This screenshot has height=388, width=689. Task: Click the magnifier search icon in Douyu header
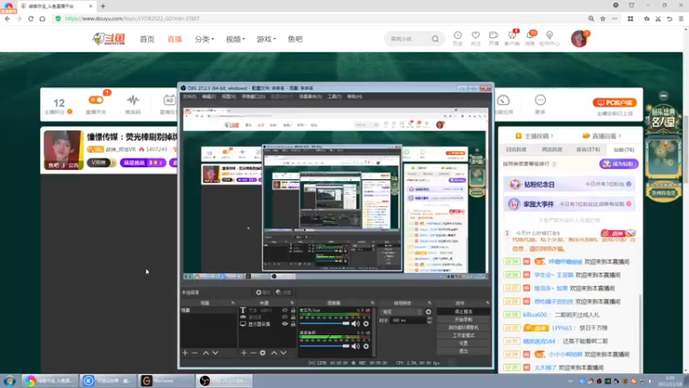[435, 39]
